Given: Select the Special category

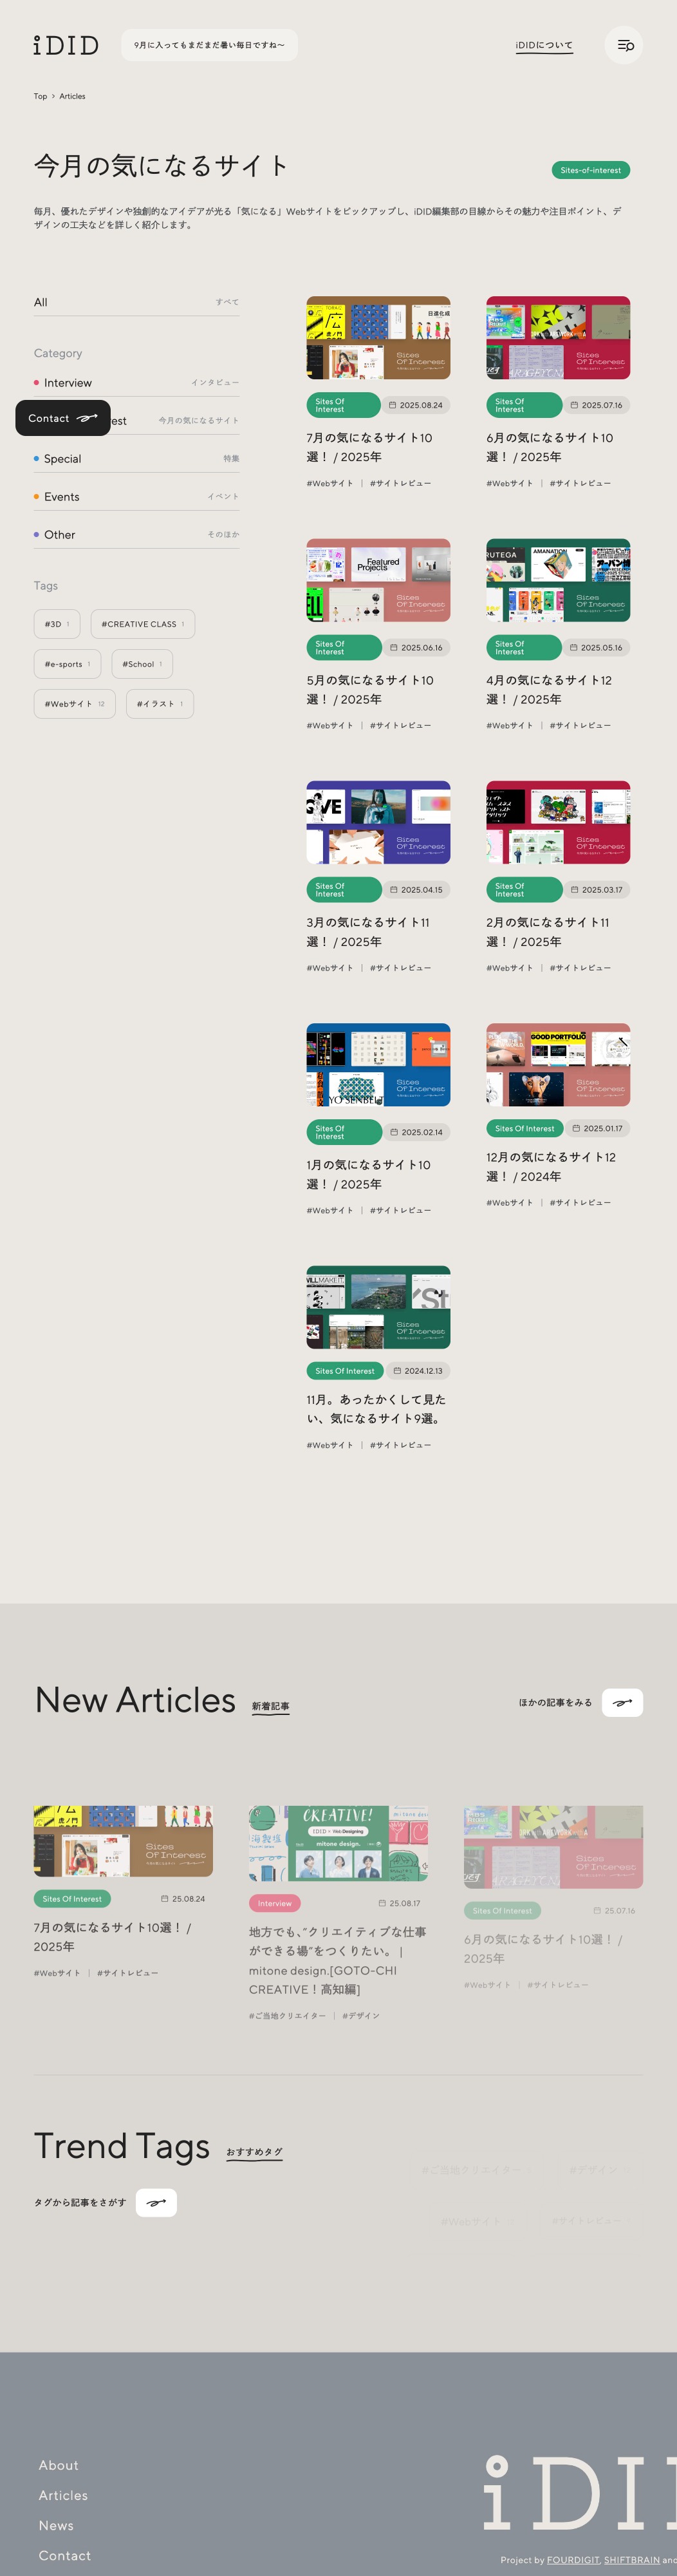Looking at the screenshot, I should (x=136, y=459).
